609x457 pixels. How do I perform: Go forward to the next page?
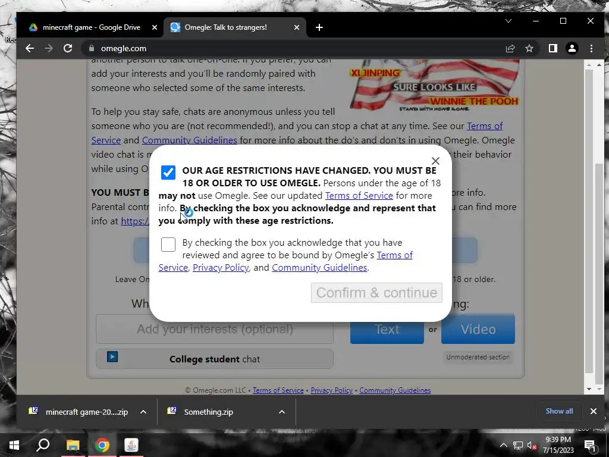point(49,48)
